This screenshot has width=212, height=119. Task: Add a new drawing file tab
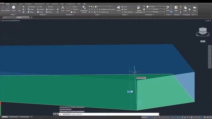[x=31, y=18]
